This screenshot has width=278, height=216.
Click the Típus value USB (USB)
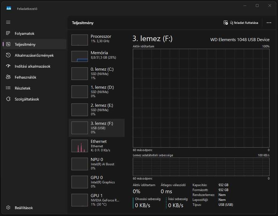[x=226, y=205]
